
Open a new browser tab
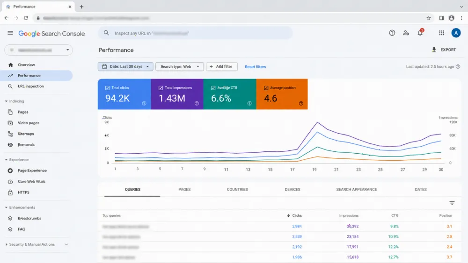(x=81, y=7)
